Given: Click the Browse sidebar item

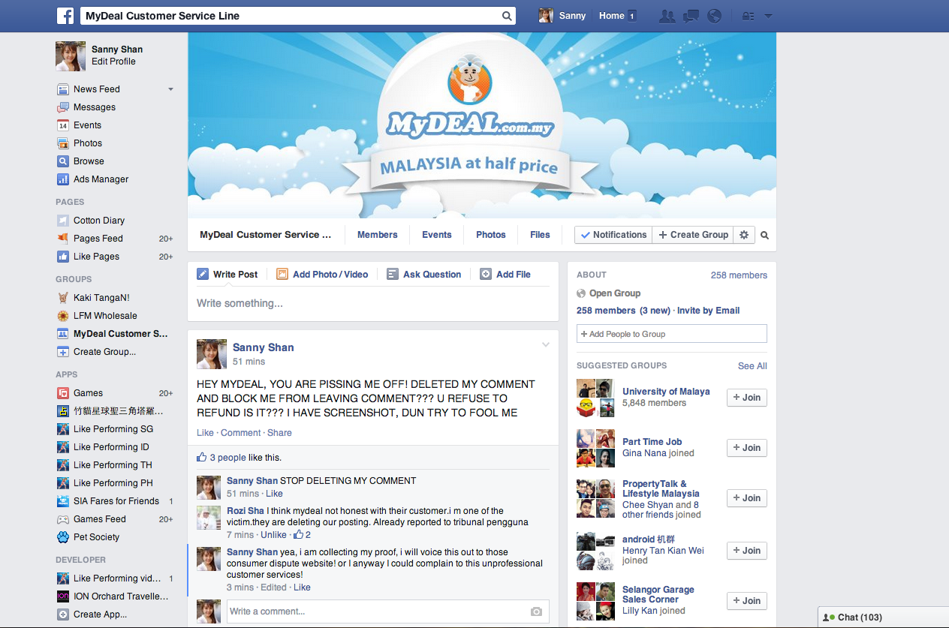Looking at the screenshot, I should click(x=89, y=161).
